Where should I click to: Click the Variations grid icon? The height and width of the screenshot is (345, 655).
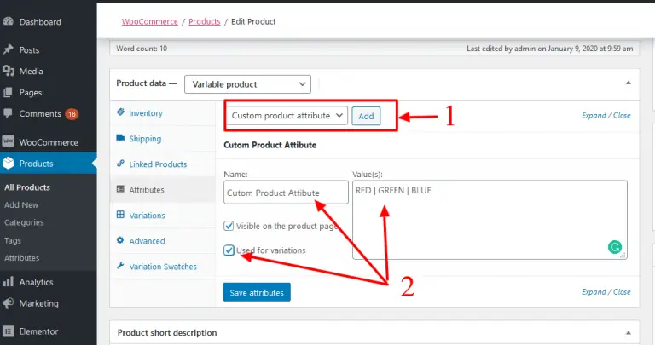pyautogui.click(x=121, y=215)
